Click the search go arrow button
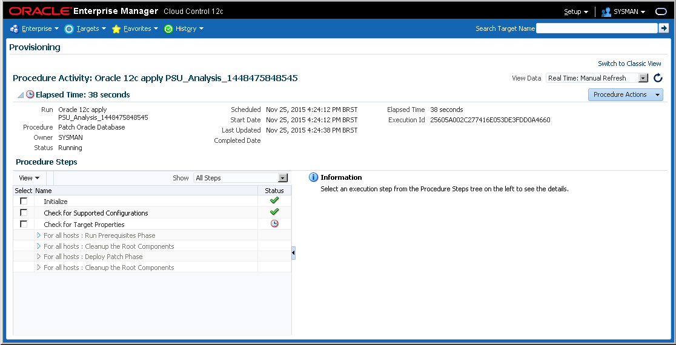Screen dimensions: 676x345 (x=663, y=28)
